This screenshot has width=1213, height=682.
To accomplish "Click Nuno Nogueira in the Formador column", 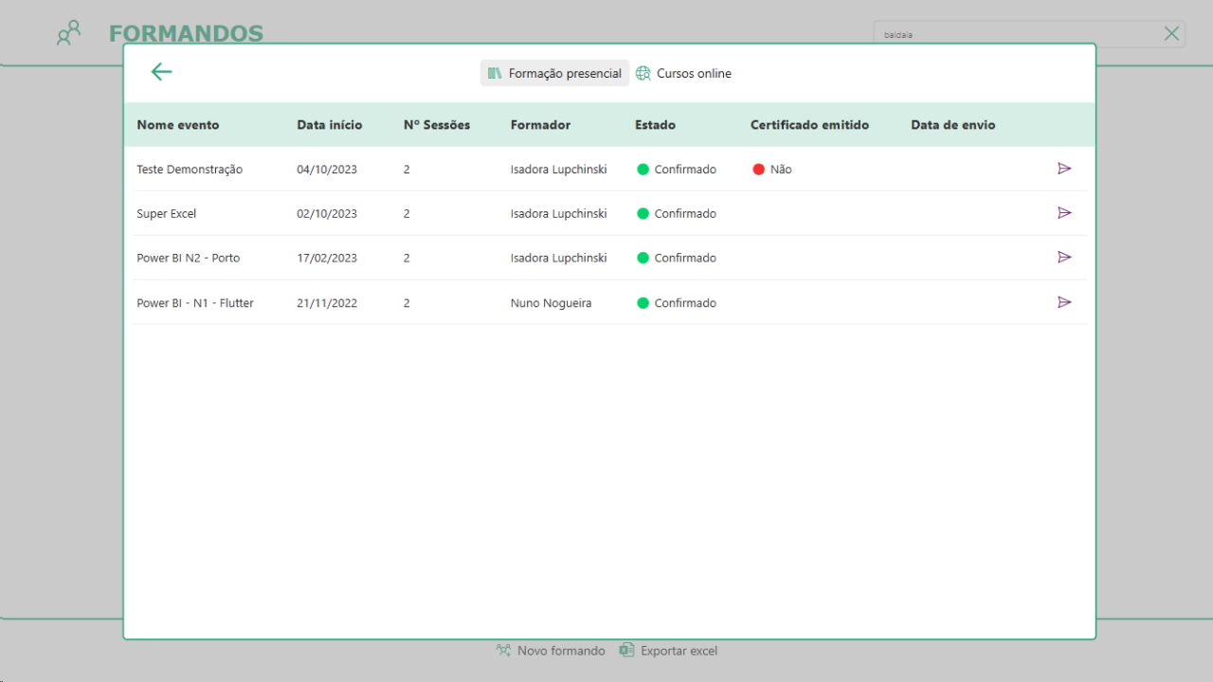I will (551, 303).
